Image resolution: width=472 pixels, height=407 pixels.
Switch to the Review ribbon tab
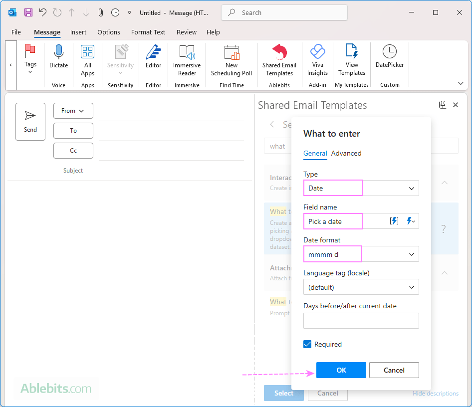(187, 32)
